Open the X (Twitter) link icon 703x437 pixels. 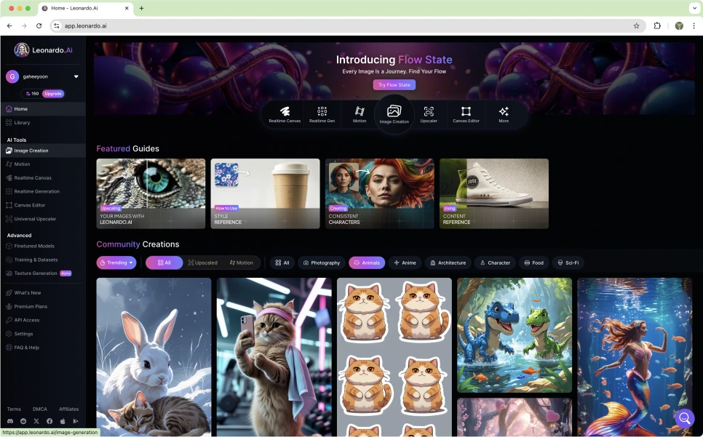coord(36,421)
